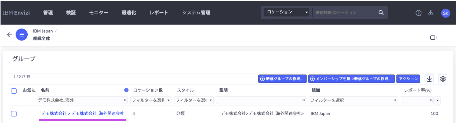
Task: Open the 組織 filter dropdown
Action: tap(353, 100)
